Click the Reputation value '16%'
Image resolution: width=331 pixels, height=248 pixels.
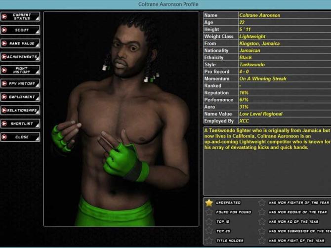coord(244,93)
